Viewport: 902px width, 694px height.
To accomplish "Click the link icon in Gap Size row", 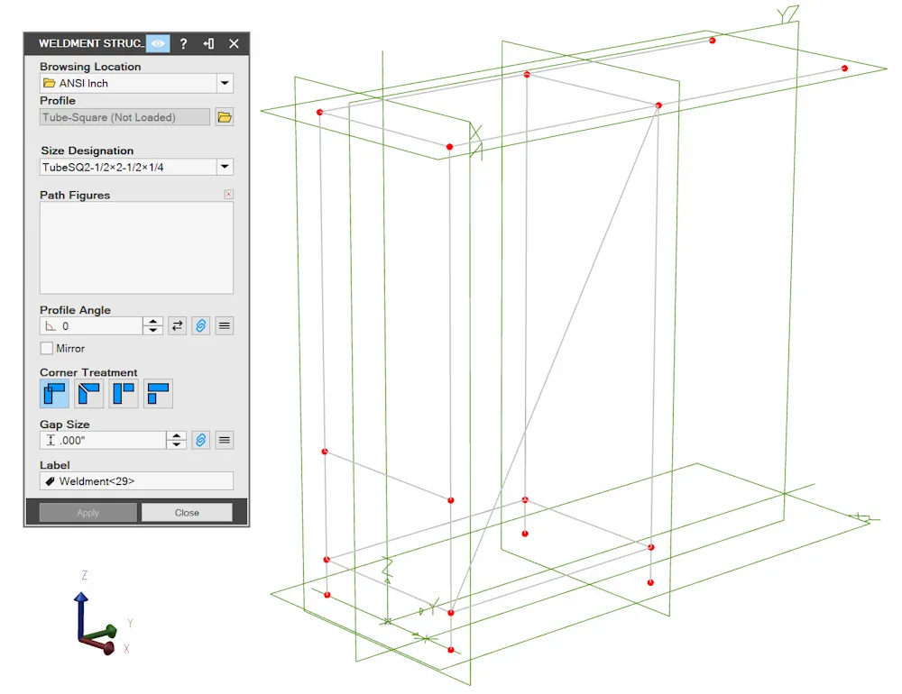I will (201, 441).
